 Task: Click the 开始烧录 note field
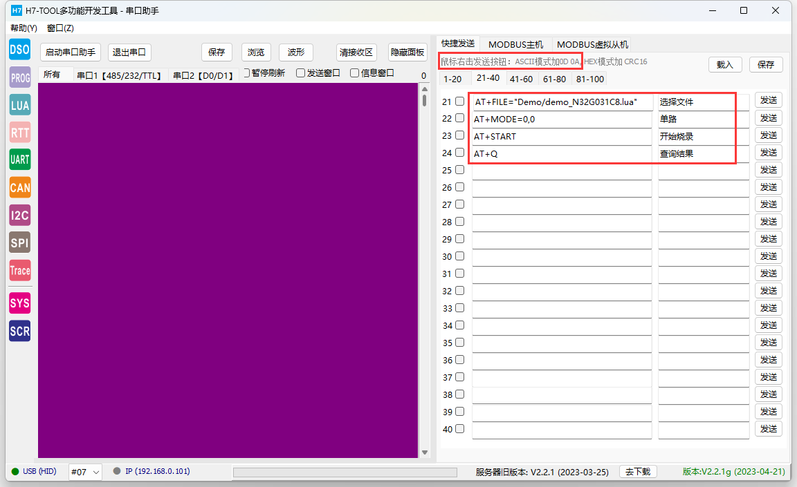coord(704,137)
